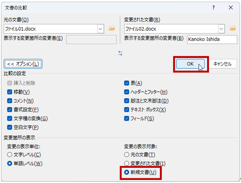Click the swap documents arrows icon
The height and width of the screenshot is (183, 241).
click(120, 53)
